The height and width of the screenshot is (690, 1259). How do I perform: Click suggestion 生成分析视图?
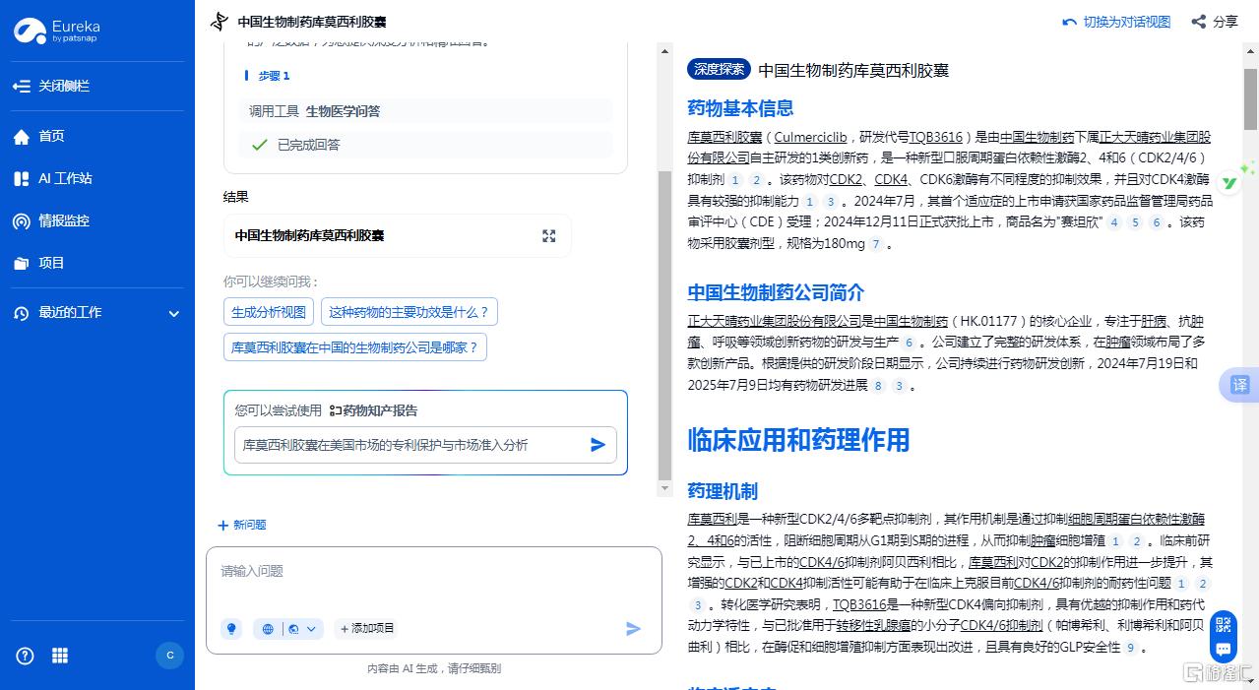click(x=269, y=312)
